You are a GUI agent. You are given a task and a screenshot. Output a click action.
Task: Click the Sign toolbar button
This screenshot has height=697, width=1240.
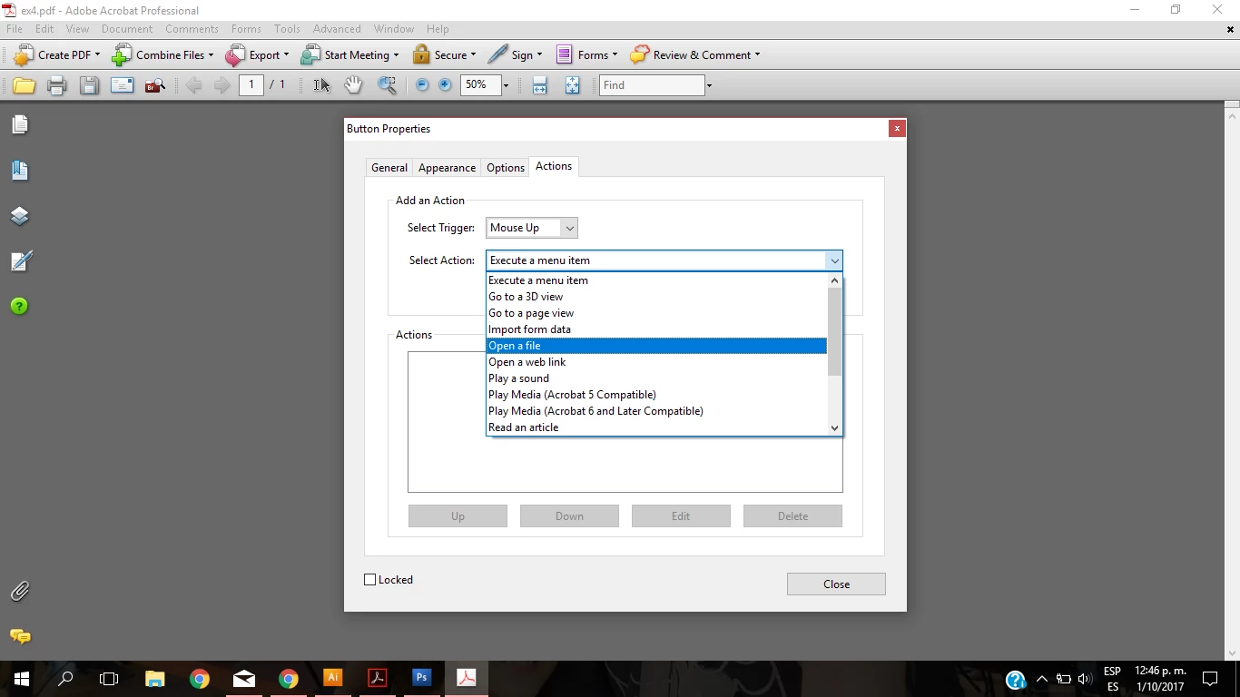(515, 55)
